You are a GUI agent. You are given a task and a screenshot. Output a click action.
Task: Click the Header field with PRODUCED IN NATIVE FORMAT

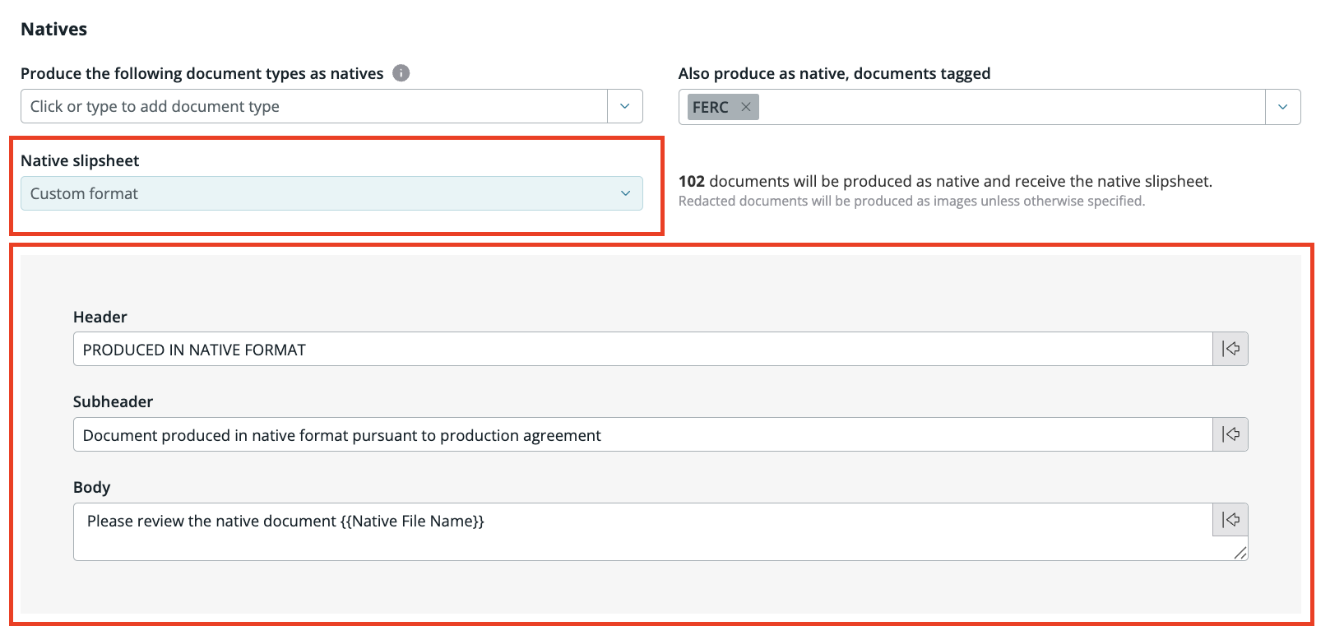pos(642,350)
